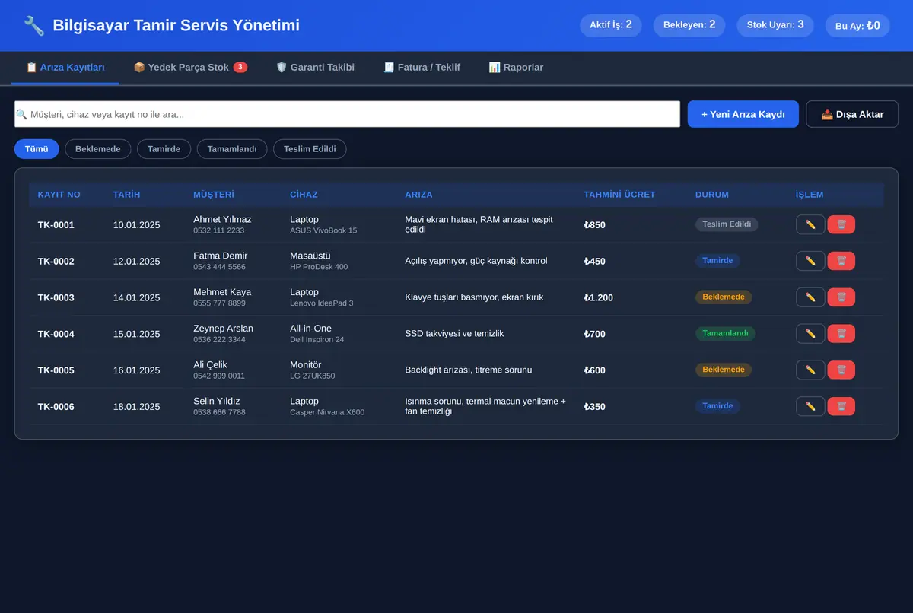Apply the Teslim Edildi filter chip
This screenshot has width=913, height=613.
[310, 149]
